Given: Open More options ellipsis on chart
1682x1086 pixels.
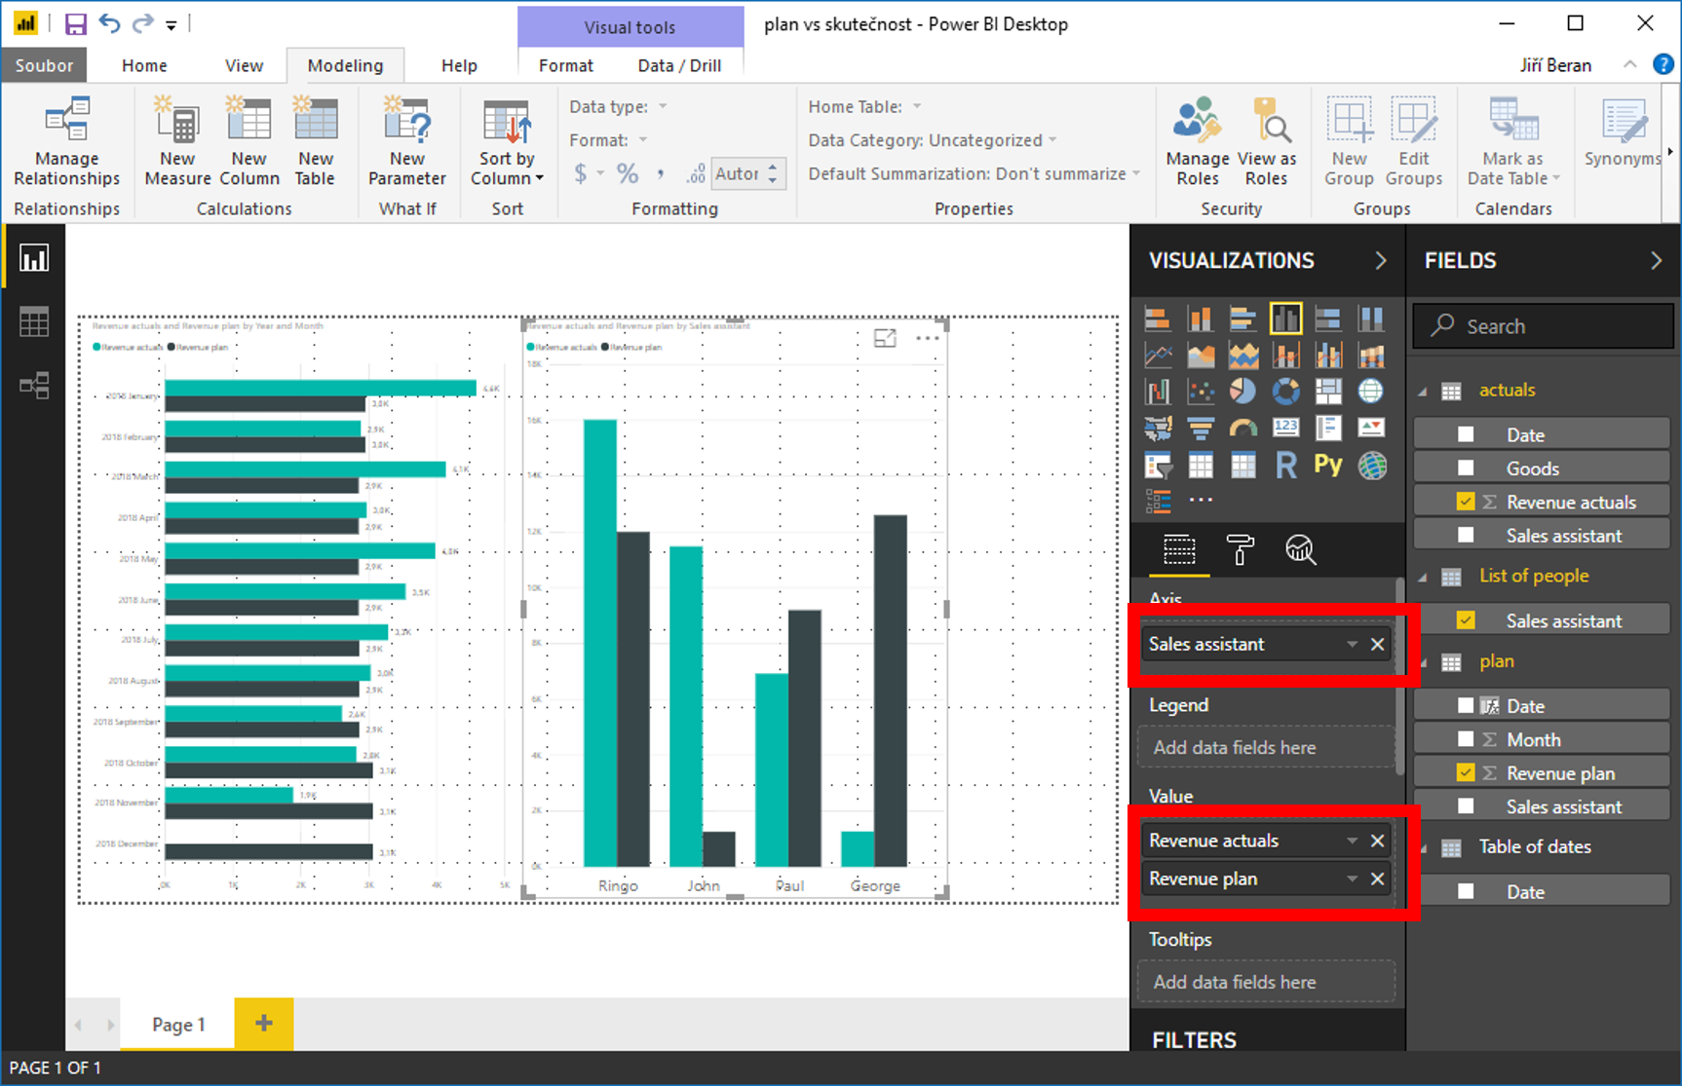Looking at the screenshot, I should [x=928, y=338].
